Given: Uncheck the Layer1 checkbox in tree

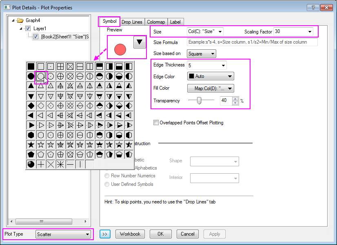Looking at the screenshot, I should (x=28, y=29).
